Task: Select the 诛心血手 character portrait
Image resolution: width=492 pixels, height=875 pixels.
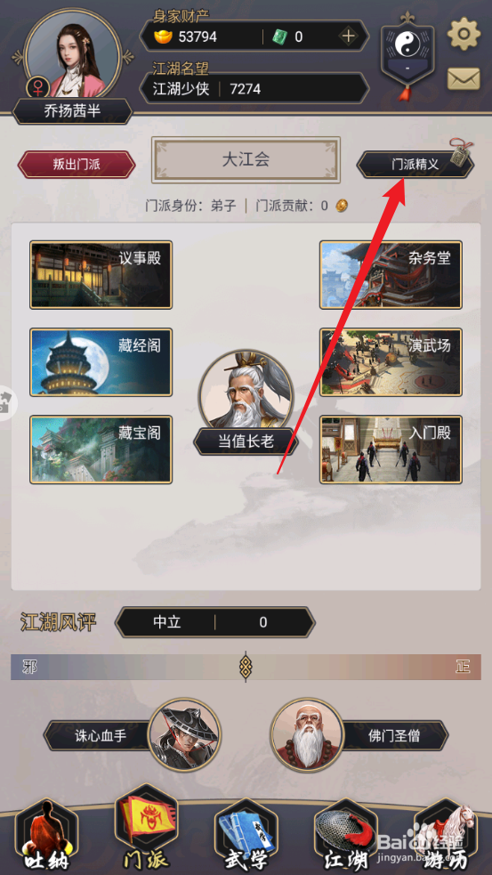Action: (x=184, y=735)
